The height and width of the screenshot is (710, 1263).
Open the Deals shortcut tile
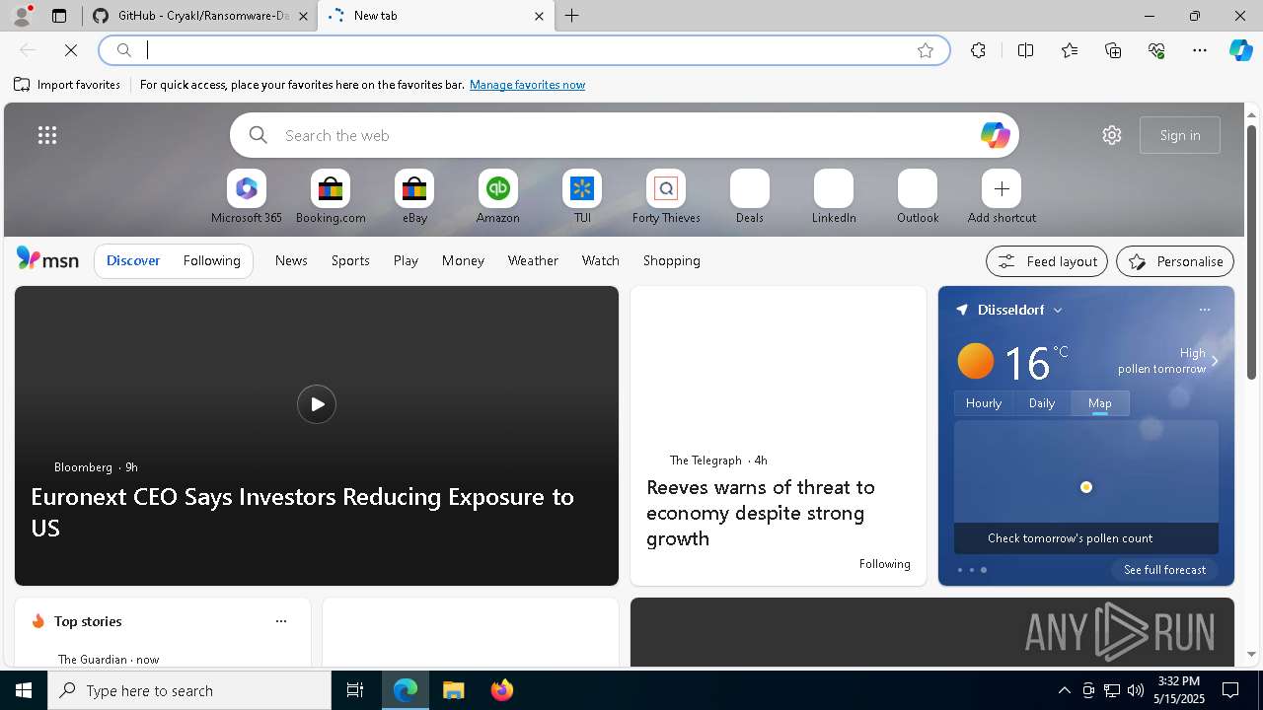coord(750,197)
